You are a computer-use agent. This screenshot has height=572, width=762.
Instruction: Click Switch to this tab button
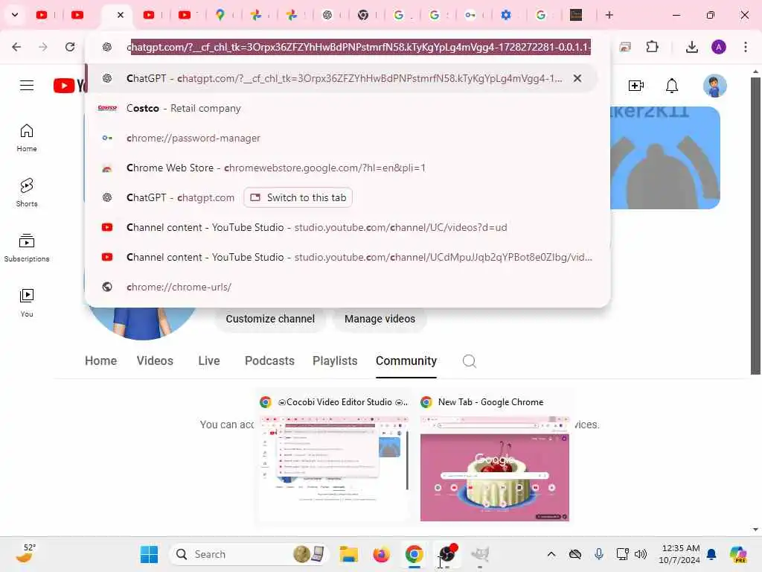coord(298,197)
